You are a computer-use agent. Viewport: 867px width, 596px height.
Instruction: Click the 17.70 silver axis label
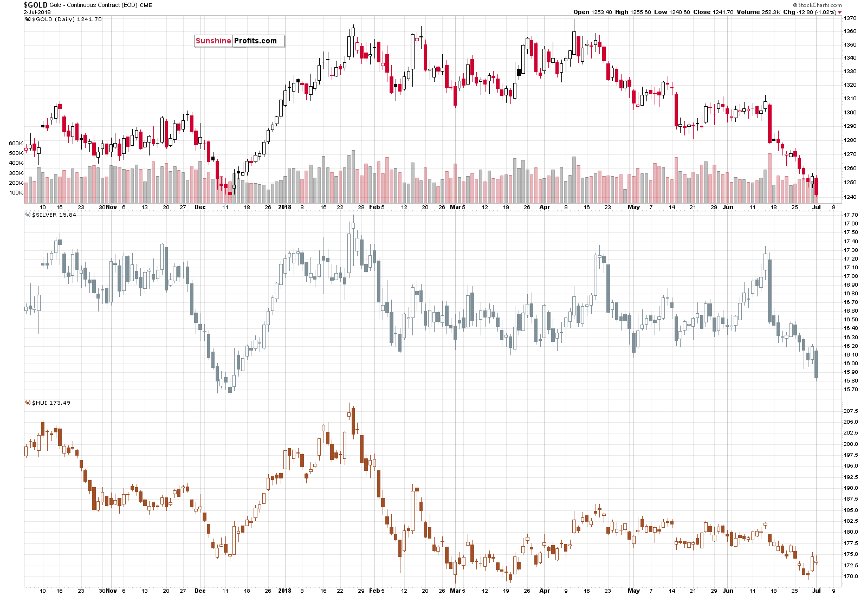[x=851, y=215]
